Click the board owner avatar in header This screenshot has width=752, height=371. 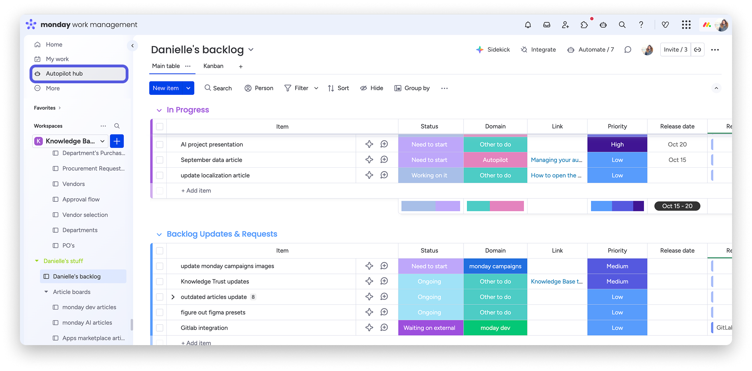(647, 49)
